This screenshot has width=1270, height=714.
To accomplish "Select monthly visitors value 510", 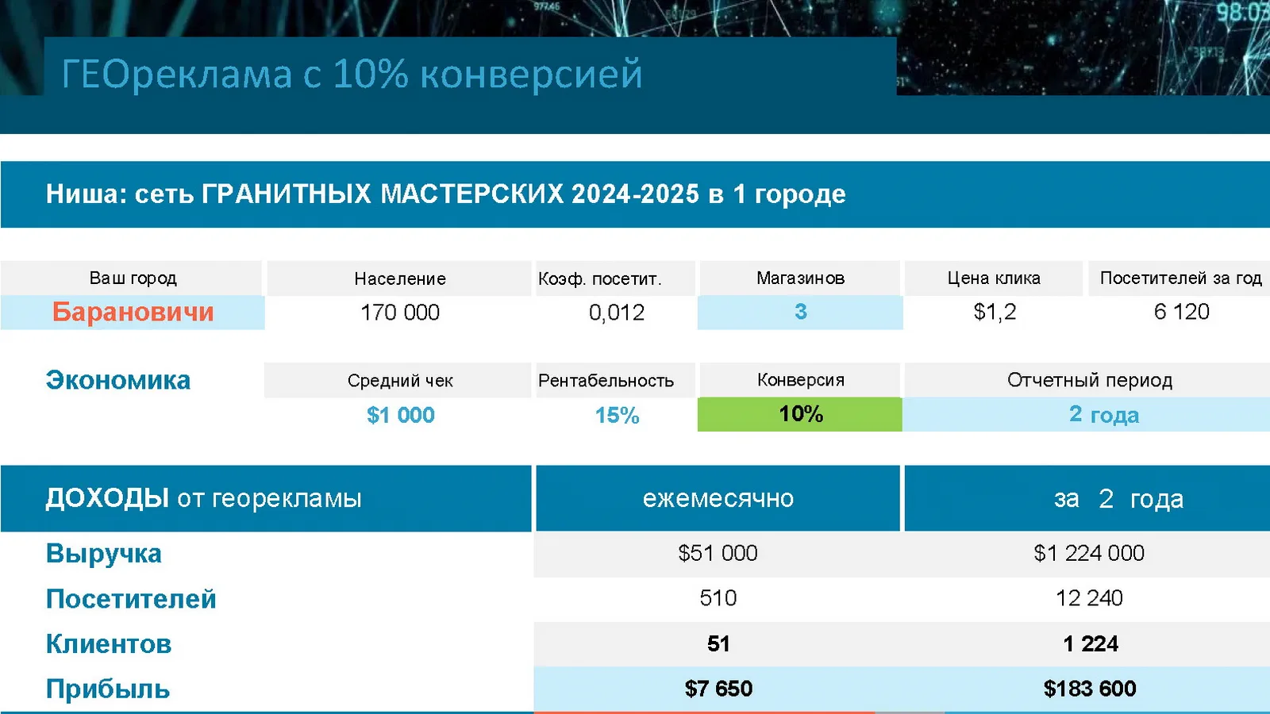I will 718,598.
